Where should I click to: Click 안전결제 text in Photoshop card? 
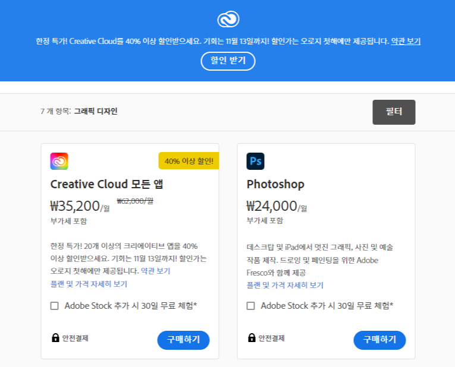coord(272,338)
